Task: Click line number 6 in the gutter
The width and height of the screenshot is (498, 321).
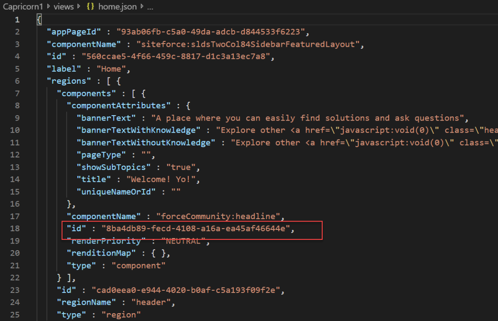Action: (17, 81)
